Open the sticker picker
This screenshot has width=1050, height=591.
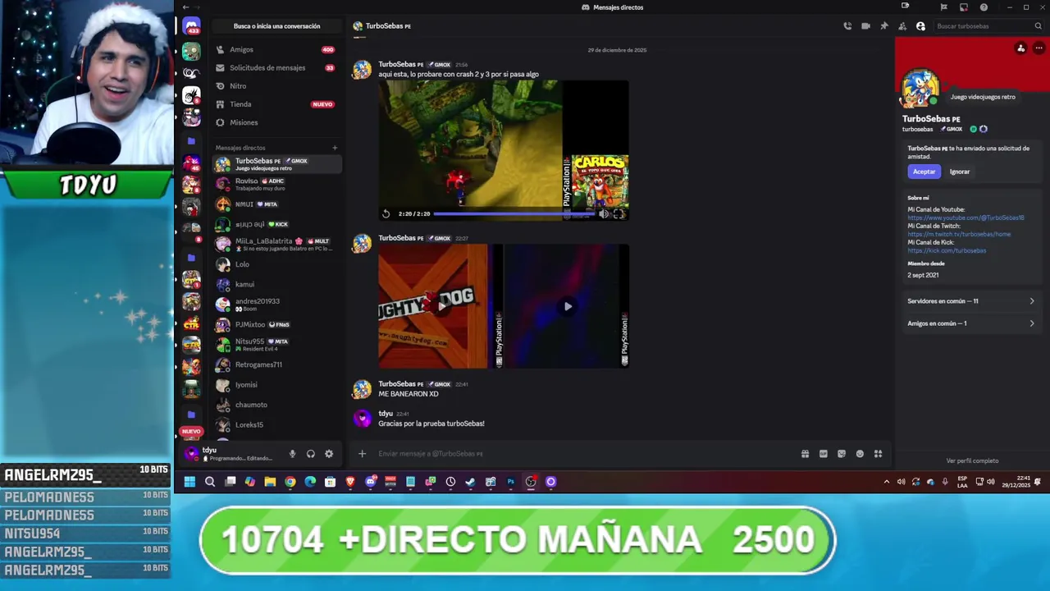(841, 454)
